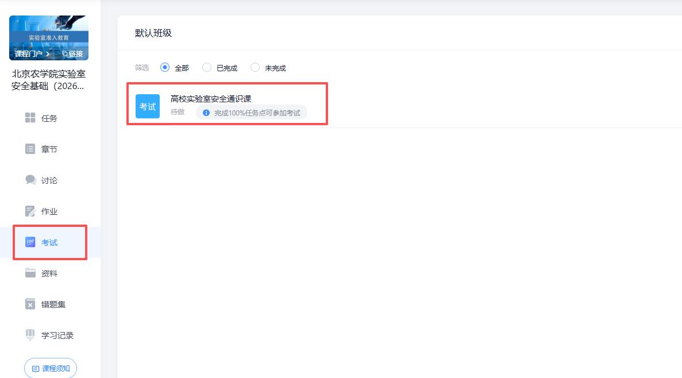Screen dimensions: 682x378
Task: Click the 链接 link on course banner
Action: (x=72, y=54)
